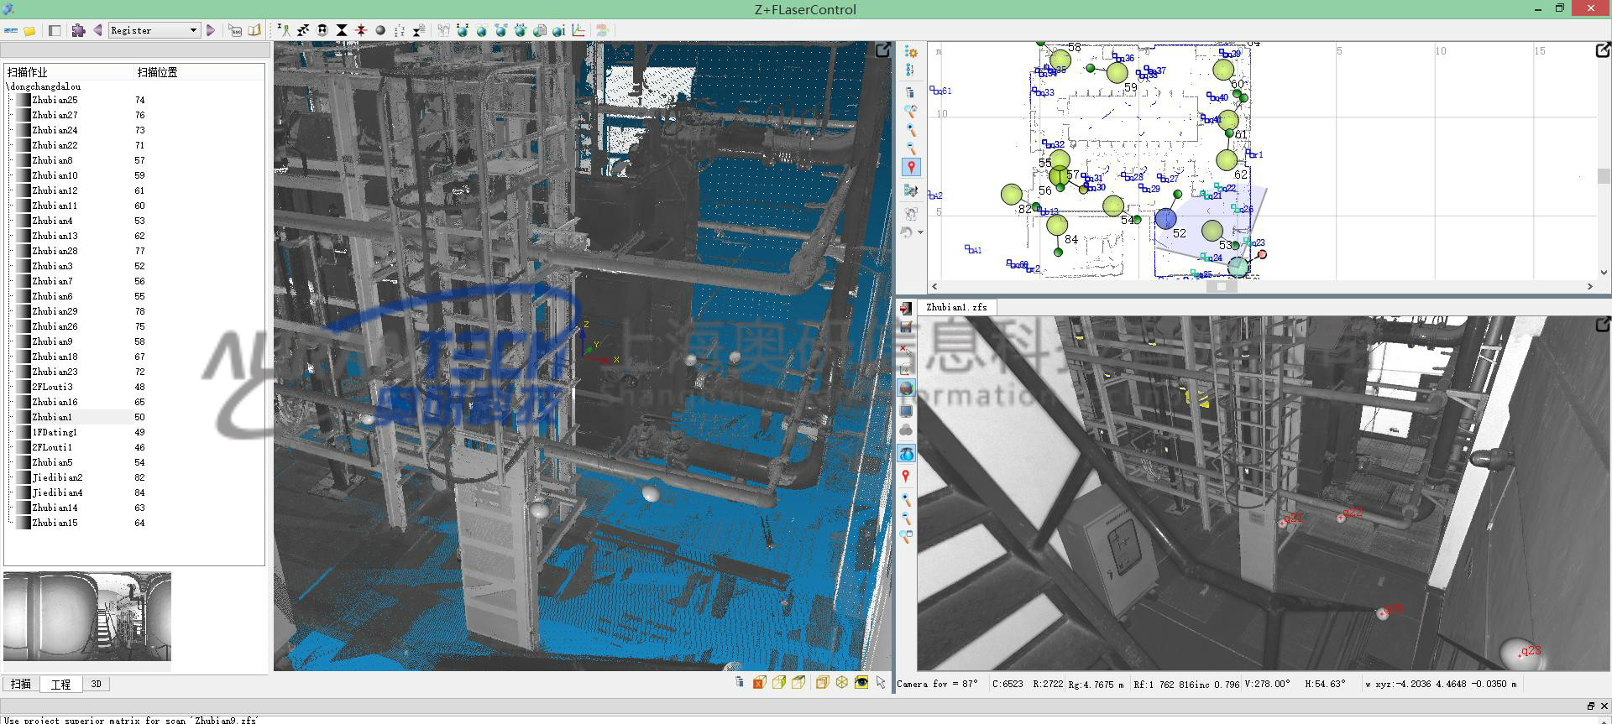Screen dimensions: 1612x724
Task: Click the monitor display icon in scan toolbar
Action: 906,410
